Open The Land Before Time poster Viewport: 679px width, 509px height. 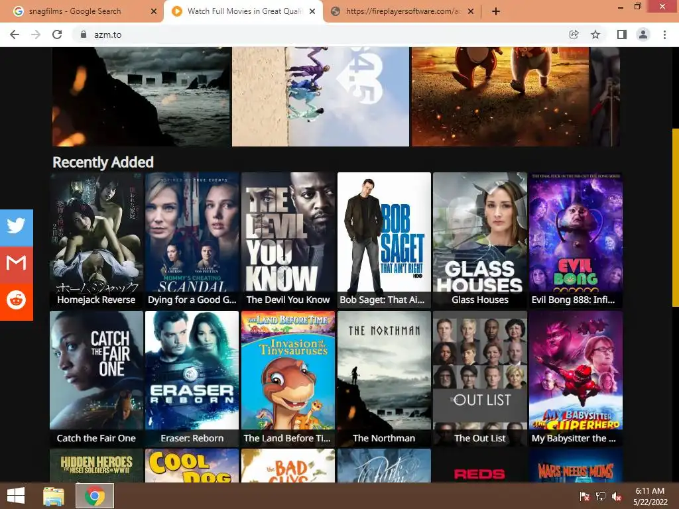point(288,378)
